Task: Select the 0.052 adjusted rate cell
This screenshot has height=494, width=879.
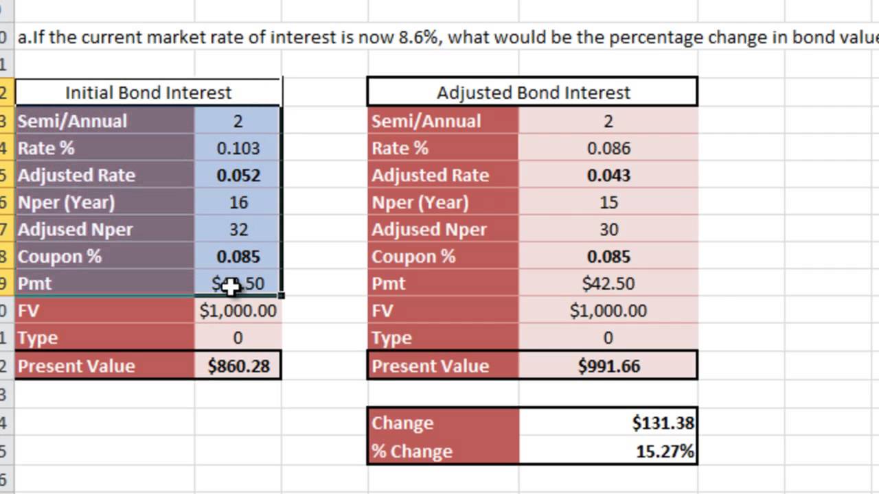Action: tap(238, 176)
